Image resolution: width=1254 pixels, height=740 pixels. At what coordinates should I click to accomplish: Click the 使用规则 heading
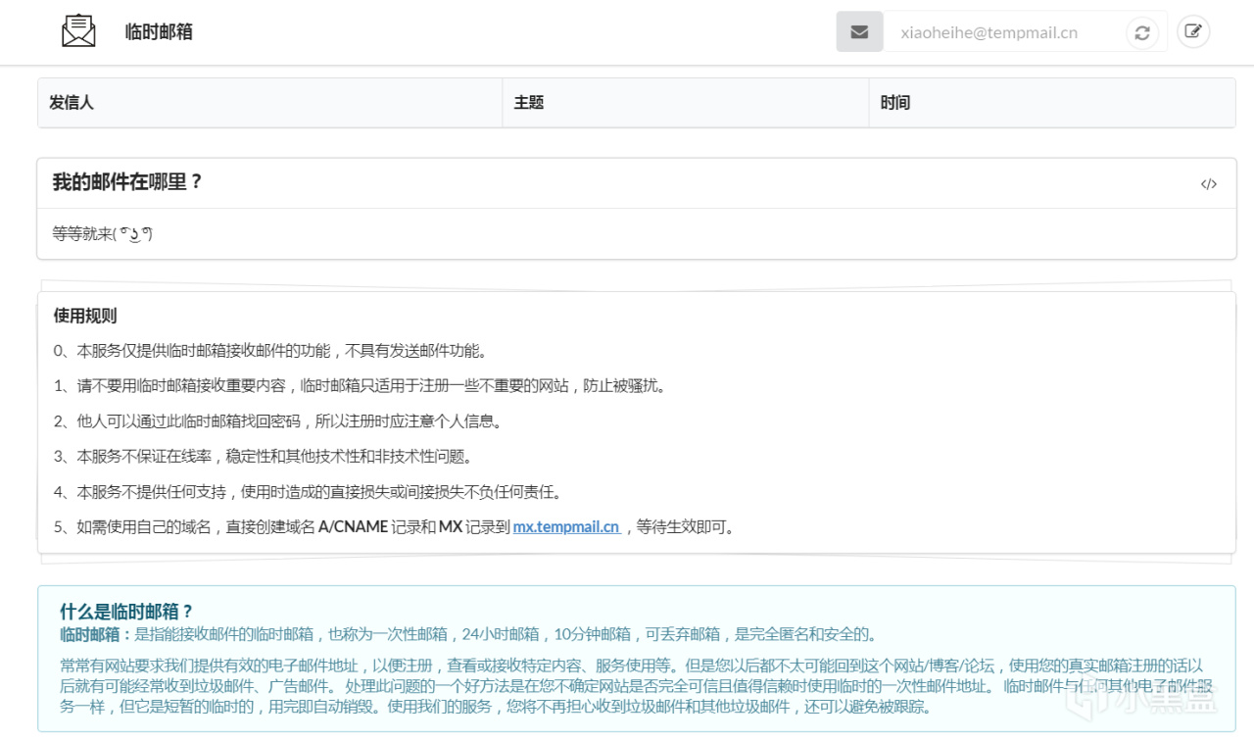click(85, 316)
